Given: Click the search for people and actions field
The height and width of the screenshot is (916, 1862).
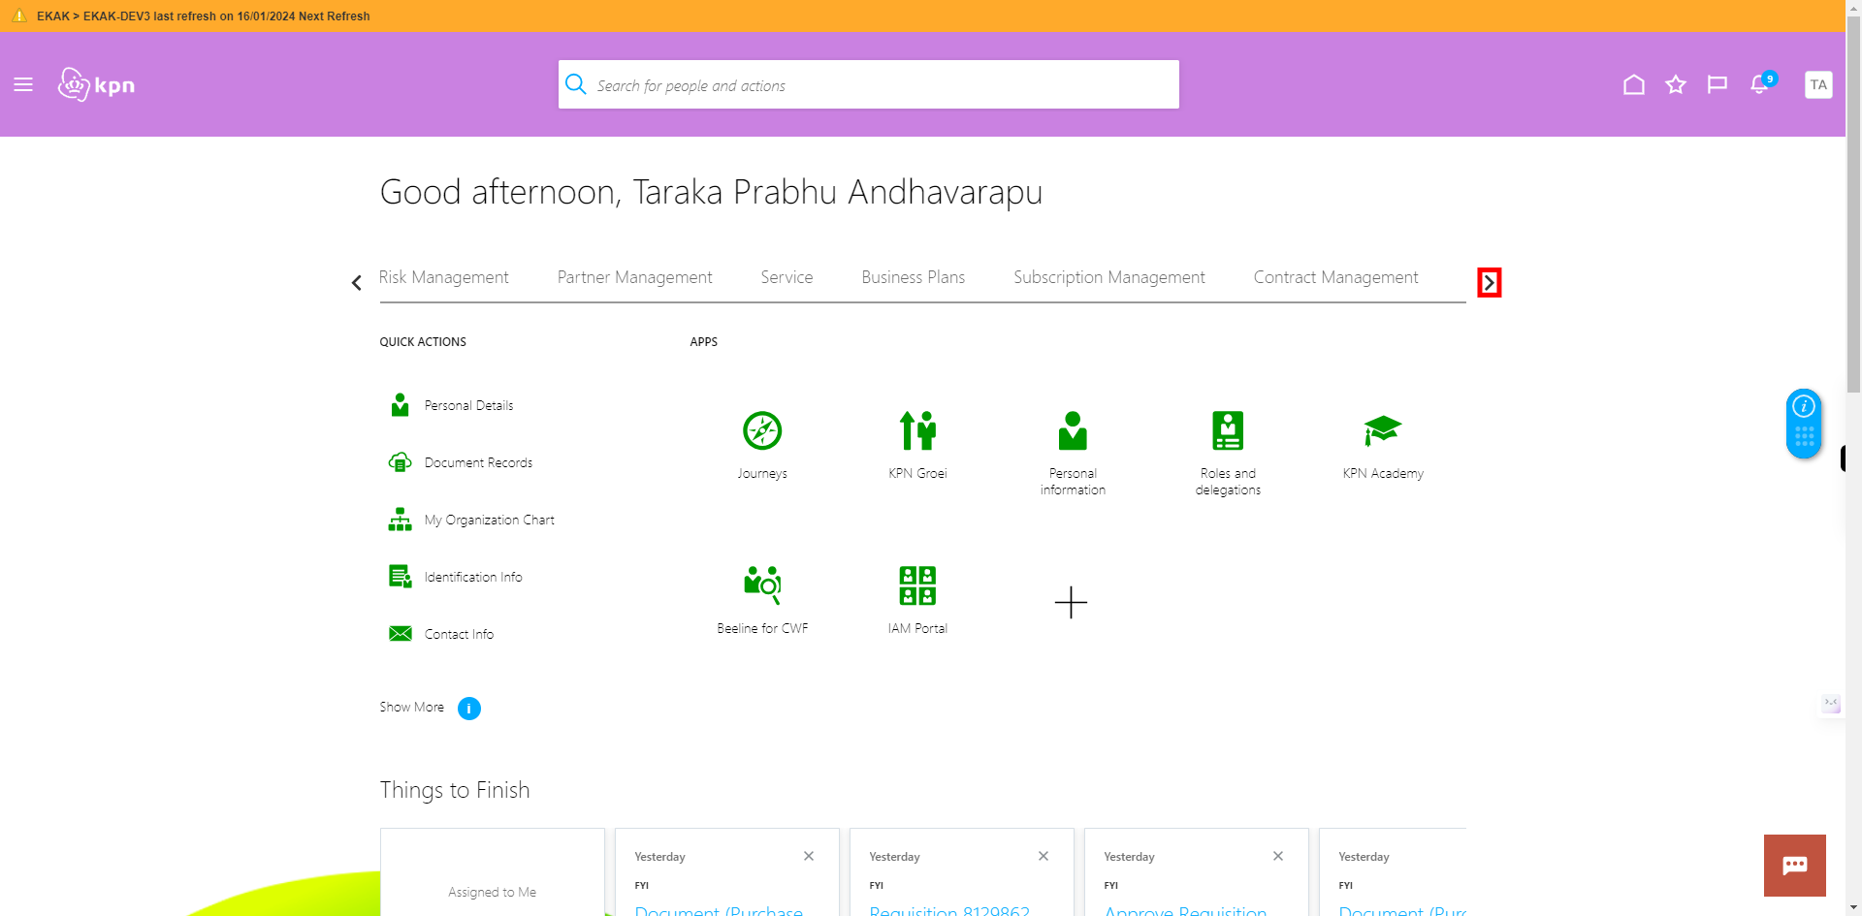Looking at the screenshot, I should pyautogui.click(x=869, y=84).
